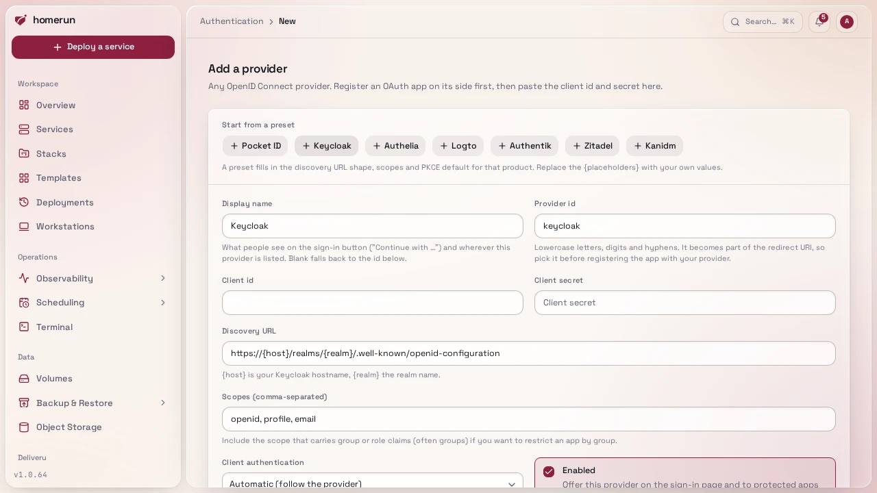Expand the Backup & Restore chevron
The width and height of the screenshot is (877, 493).
163,403
